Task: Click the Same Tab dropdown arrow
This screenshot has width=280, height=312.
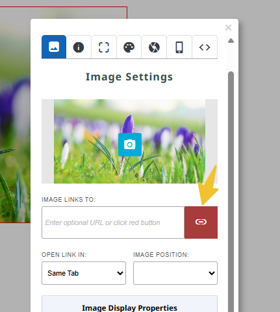Action: click(x=120, y=273)
